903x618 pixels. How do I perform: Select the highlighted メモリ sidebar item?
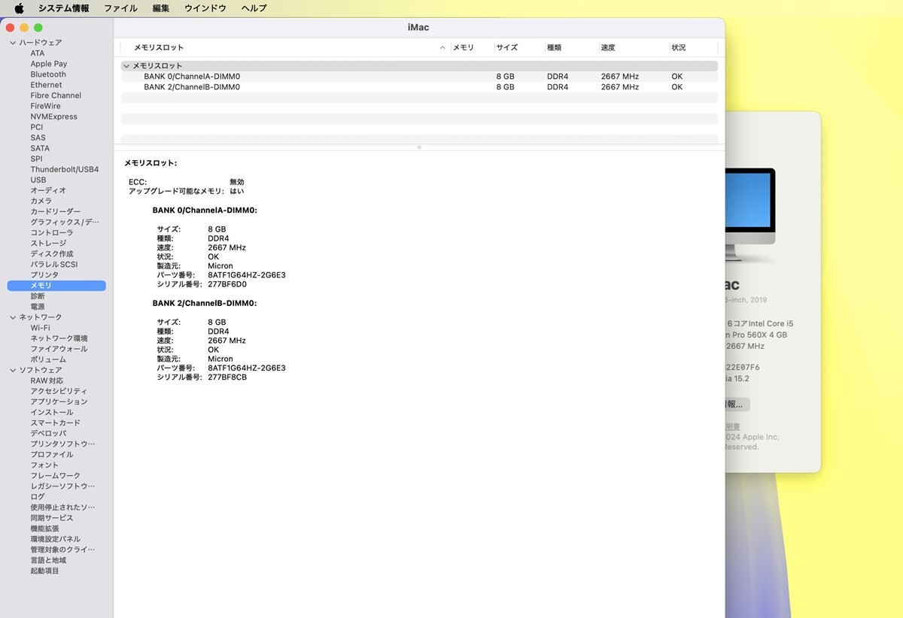coord(56,286)
